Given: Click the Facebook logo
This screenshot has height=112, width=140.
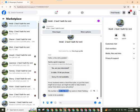Looking at the screenshot, I should tap(4, 13).
